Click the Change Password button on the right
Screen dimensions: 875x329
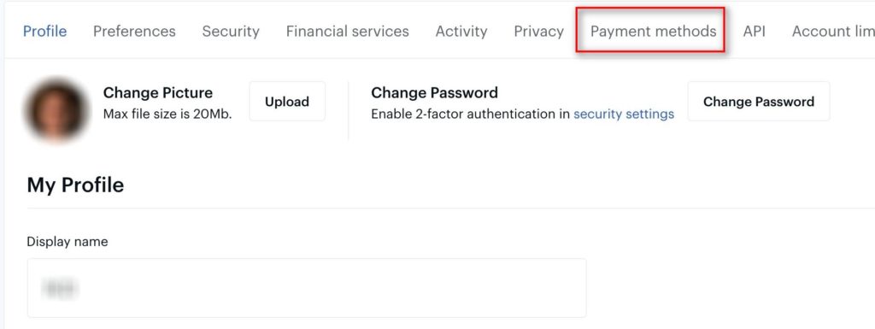coord(759,102)
